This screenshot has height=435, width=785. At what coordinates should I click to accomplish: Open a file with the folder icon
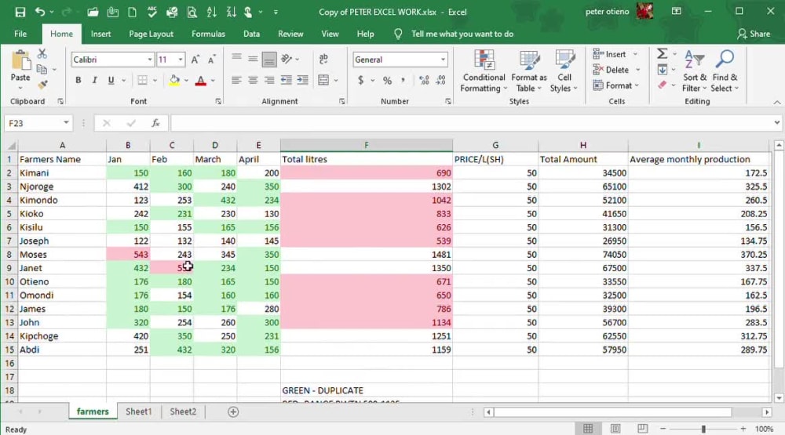point(93,12)
